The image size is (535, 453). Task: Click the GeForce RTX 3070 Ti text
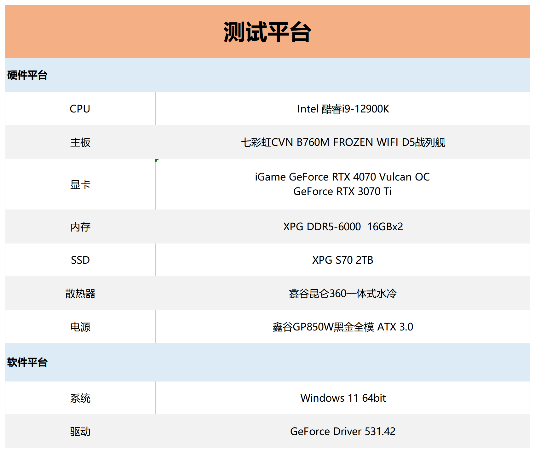(342, 192)
